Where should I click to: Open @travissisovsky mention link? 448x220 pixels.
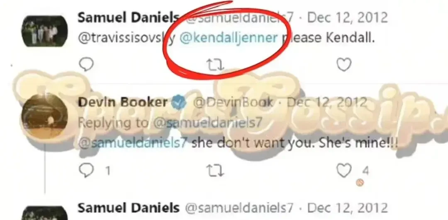[127, 39]
